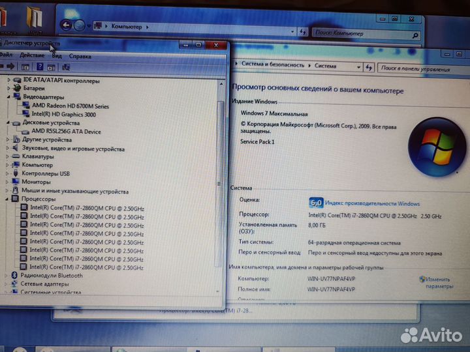The height and width of the screenshot is (352, 470).
Task: Open the Справка menu
Action: coord(80,56)
